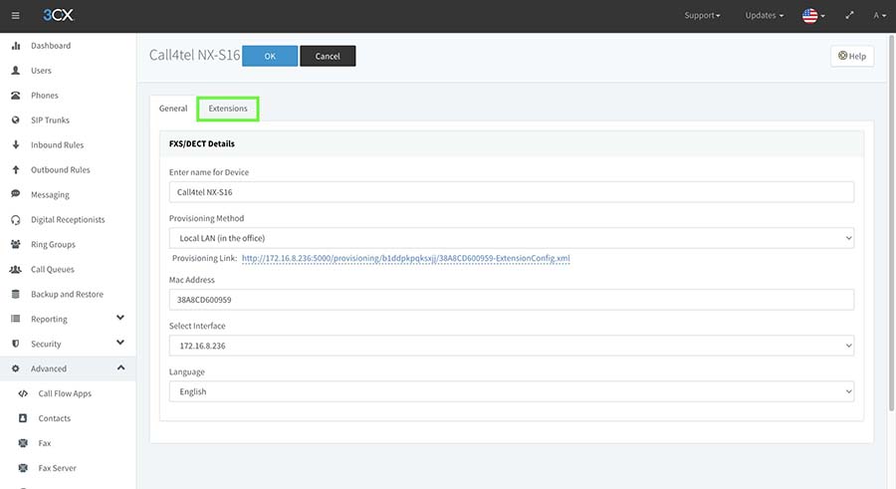Click the Fax icon
The width and height of the screenshot is (896, 489).
point(23,443)
